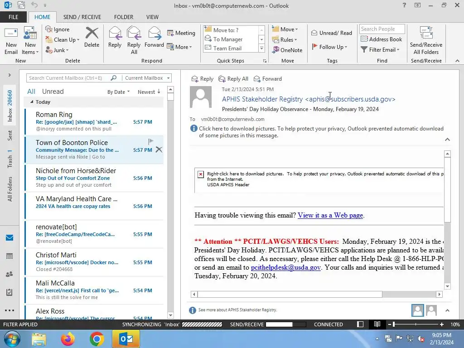Open the Address Book
The image size is (464, 348).
382,39
